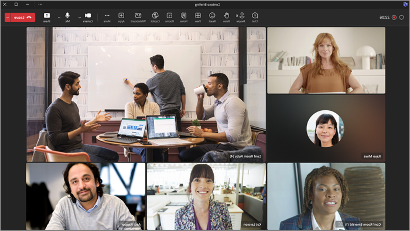Leave the meeting
410x231 pixels.
tap(23, 18)
